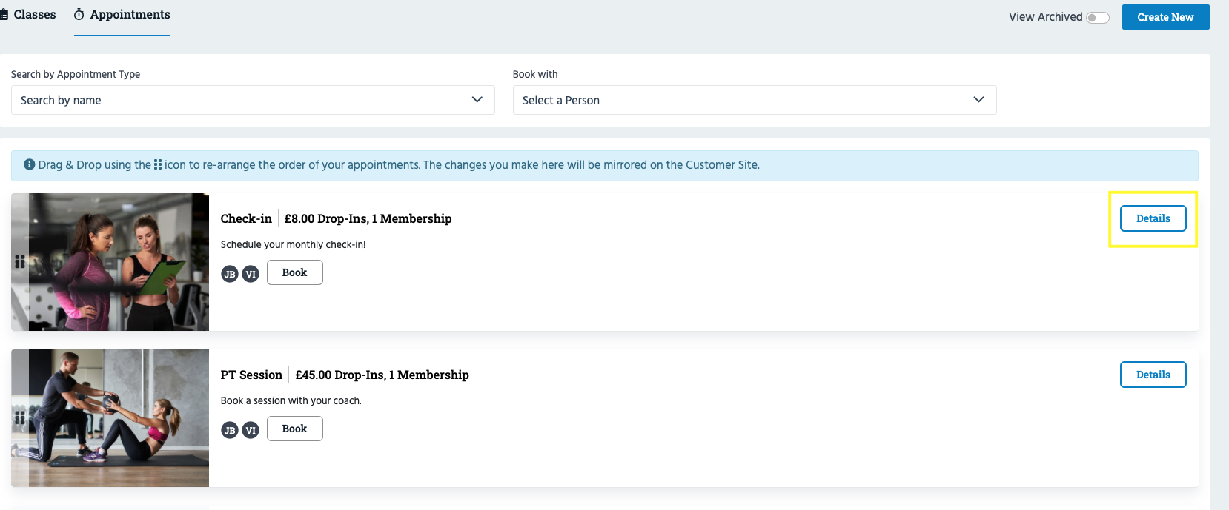Click the info icon in the blue banner
The image size is (1229, 510).
click(30, 164)
